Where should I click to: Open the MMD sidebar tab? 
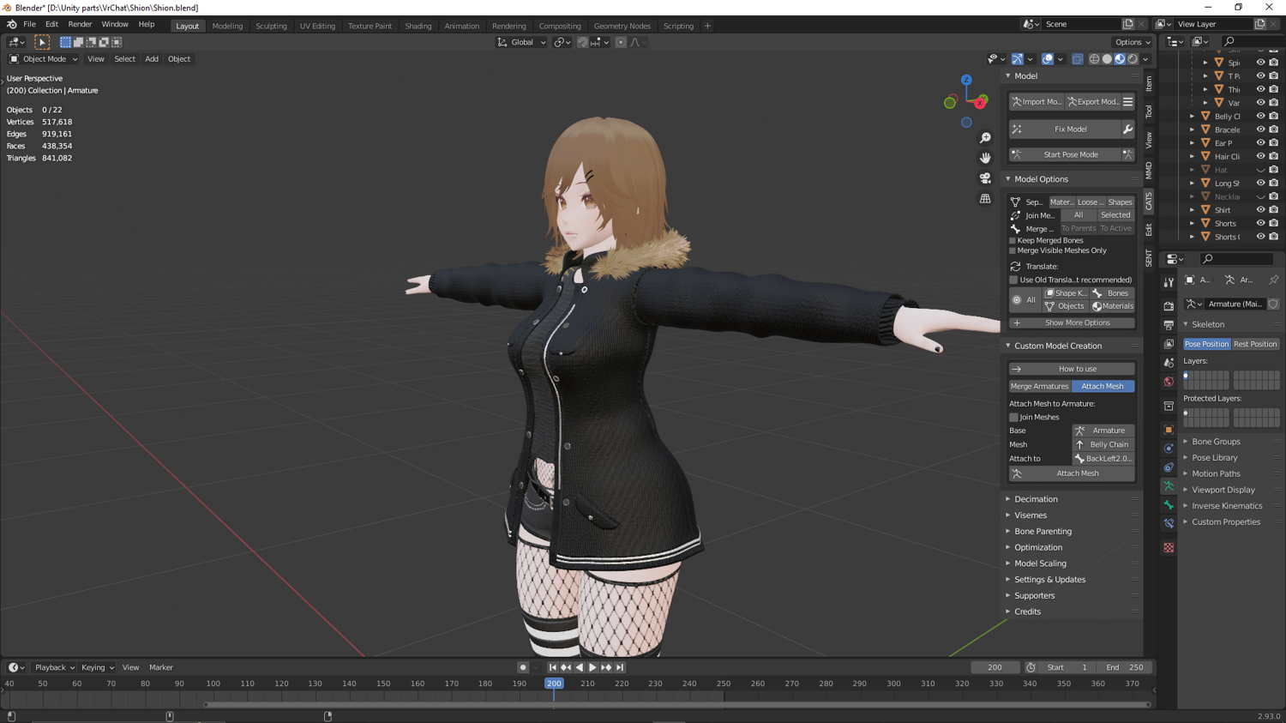(1149, 171)
